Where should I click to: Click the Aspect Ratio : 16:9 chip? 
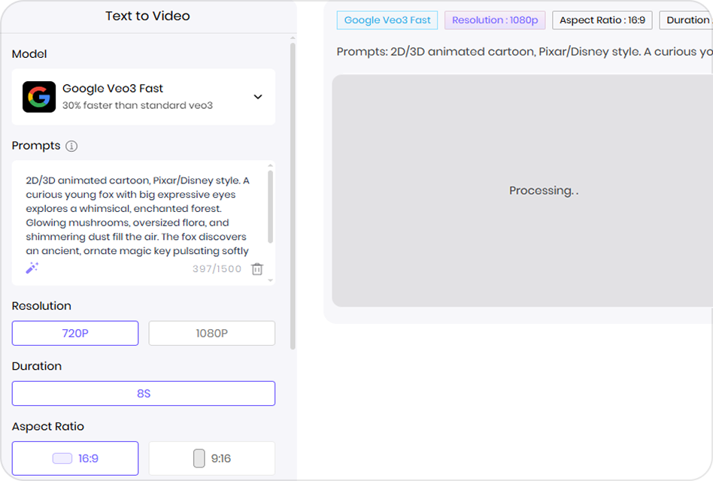click(x=602, y=20)
